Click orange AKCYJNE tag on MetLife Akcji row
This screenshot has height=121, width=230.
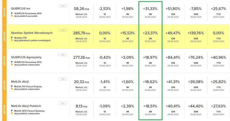click(4, 85)
